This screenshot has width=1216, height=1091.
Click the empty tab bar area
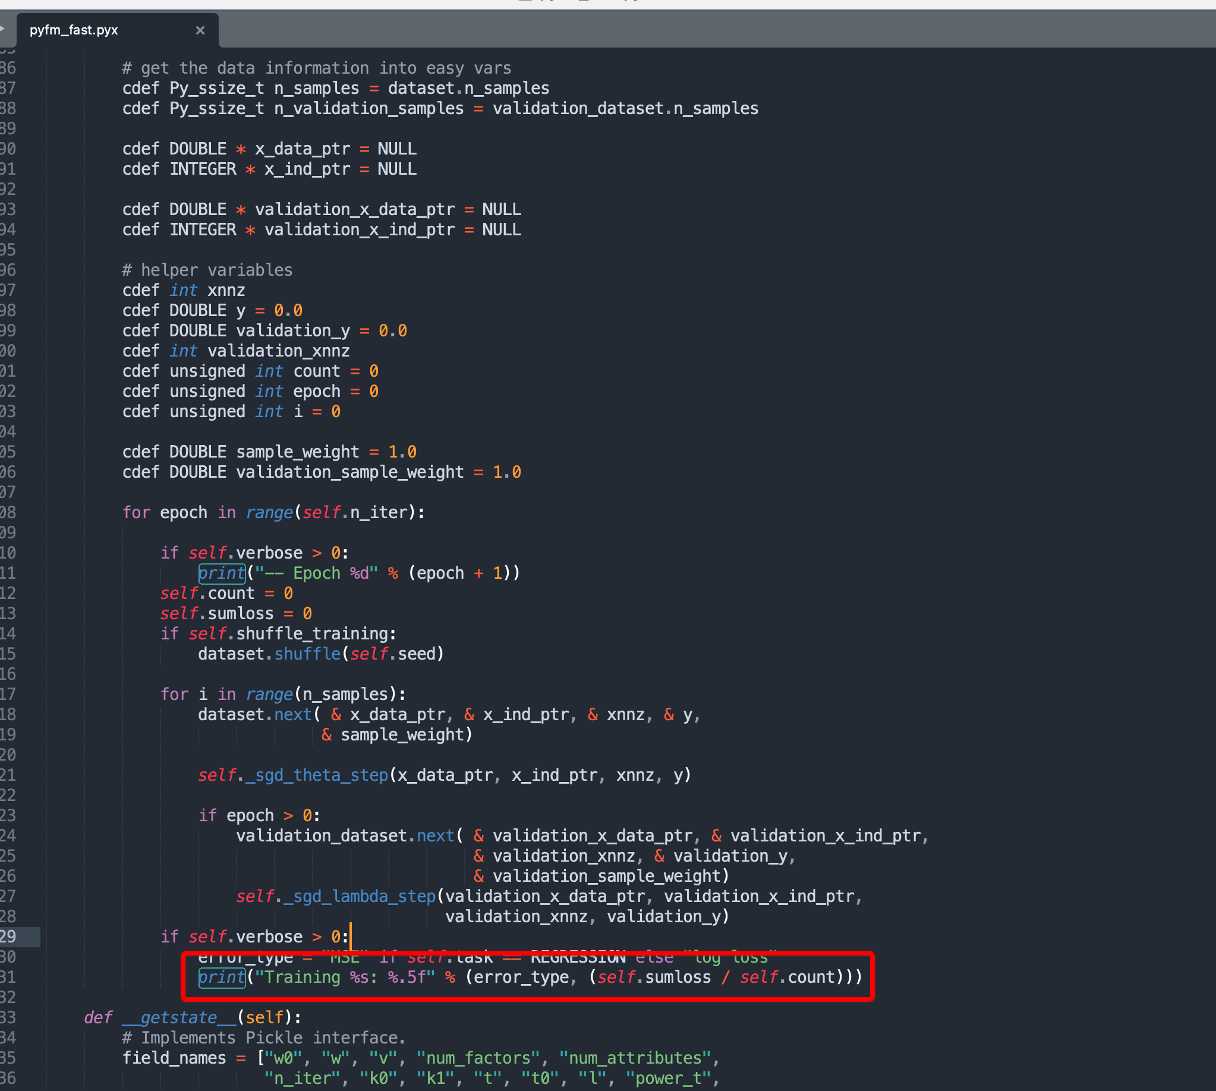coord(720,30)
